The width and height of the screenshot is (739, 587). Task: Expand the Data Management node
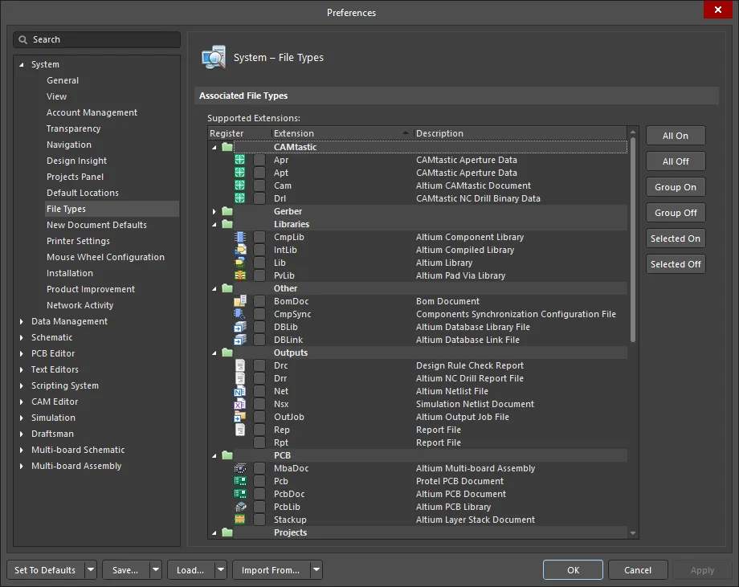[x=21, y=322]
